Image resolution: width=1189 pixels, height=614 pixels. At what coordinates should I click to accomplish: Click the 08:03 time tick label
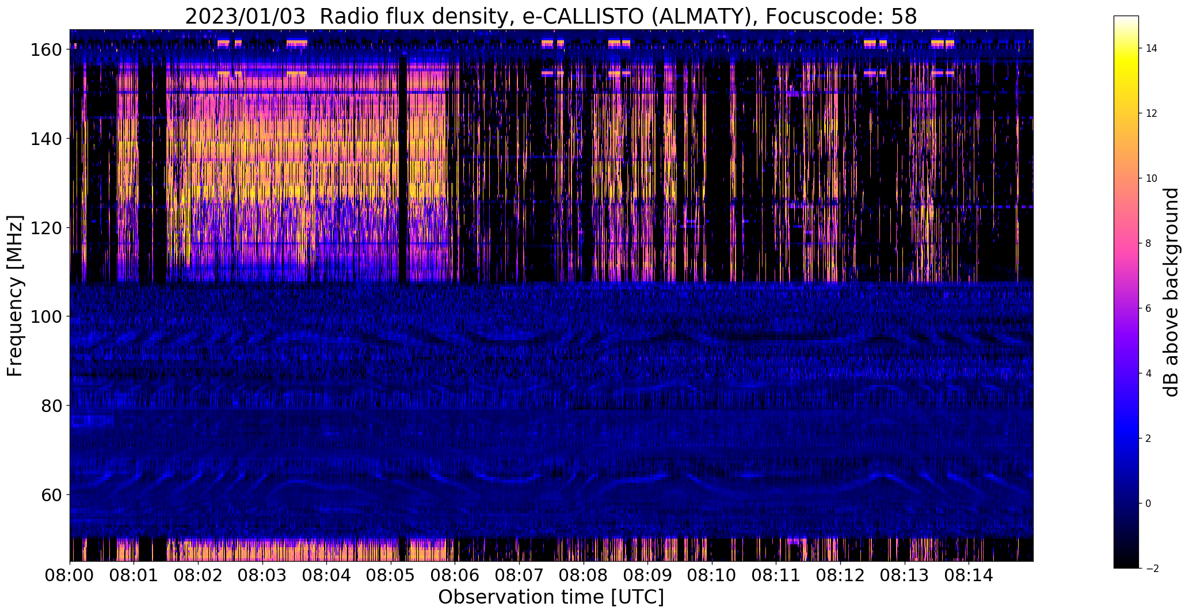[x=262, y=575]
